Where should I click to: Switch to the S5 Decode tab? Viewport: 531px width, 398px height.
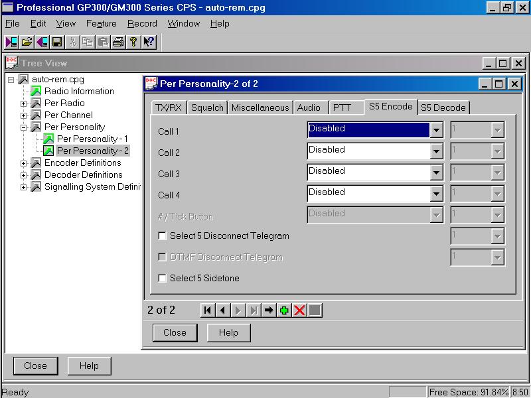(443, 107)
